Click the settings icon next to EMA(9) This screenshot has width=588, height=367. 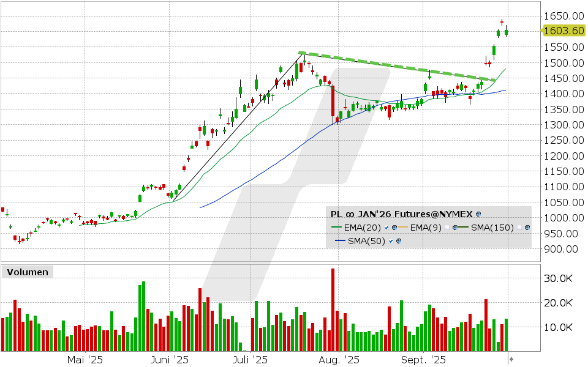455,228
